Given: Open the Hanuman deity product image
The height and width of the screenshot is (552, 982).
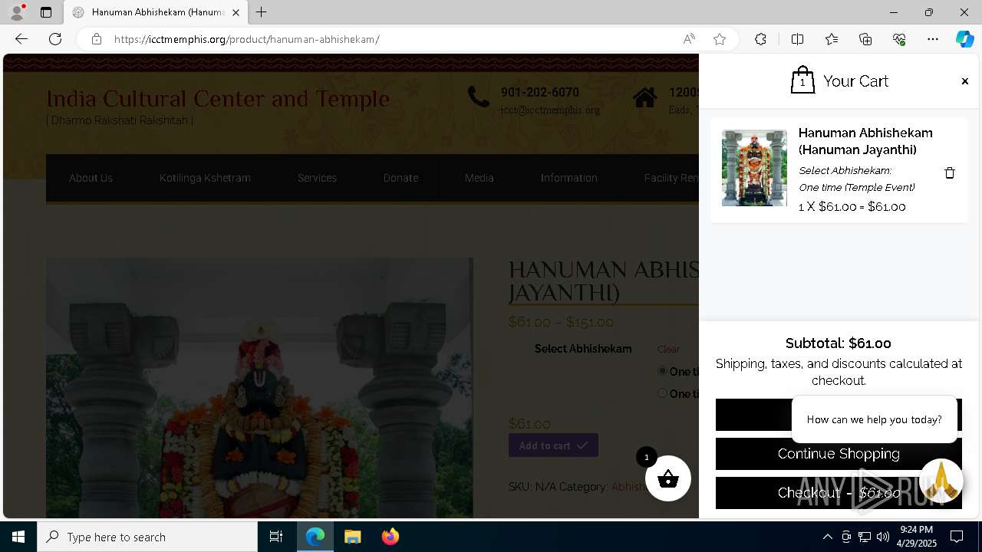Looking at the screenshot, I should [x=259, y=387].
